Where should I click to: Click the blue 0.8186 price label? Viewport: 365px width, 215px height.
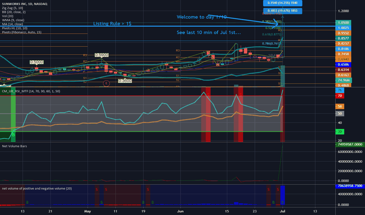pos(343,49)
